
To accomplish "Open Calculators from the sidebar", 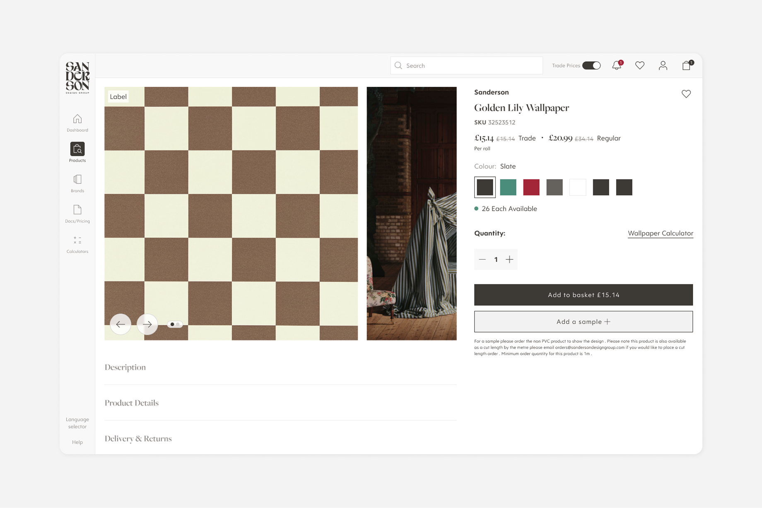I will (77, 244).
